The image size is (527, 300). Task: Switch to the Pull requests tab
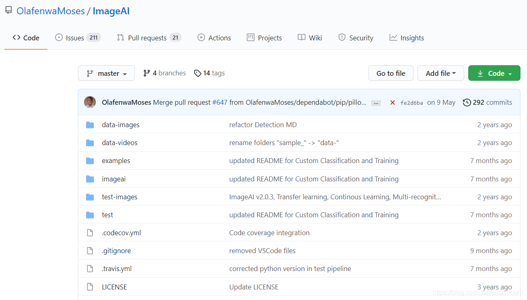click(149, 38)
